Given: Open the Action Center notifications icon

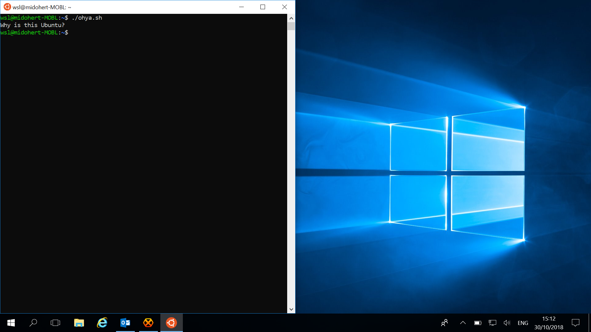Looking at the screenshot, I should pos(576,323).
